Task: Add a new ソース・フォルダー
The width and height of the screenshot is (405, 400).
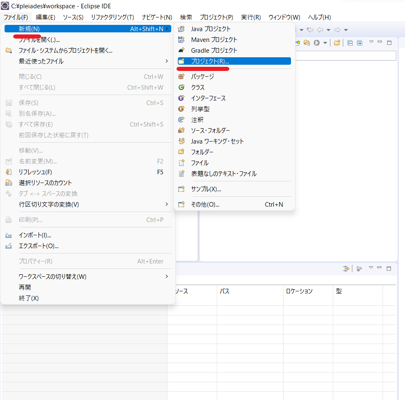Action: [x=234, y=131]
